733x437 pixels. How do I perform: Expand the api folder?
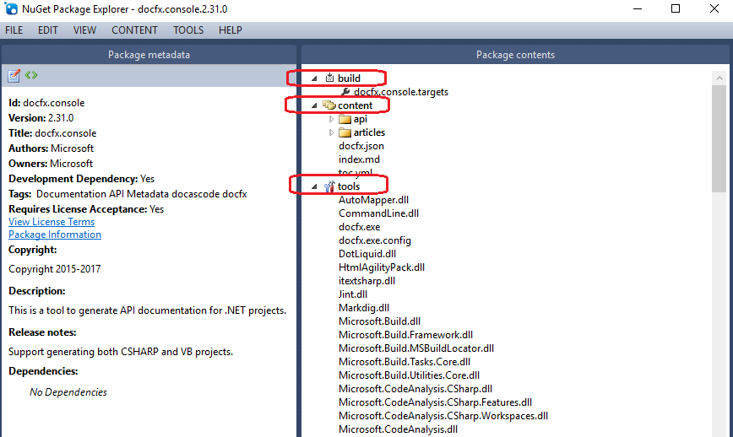coord(331,119)
